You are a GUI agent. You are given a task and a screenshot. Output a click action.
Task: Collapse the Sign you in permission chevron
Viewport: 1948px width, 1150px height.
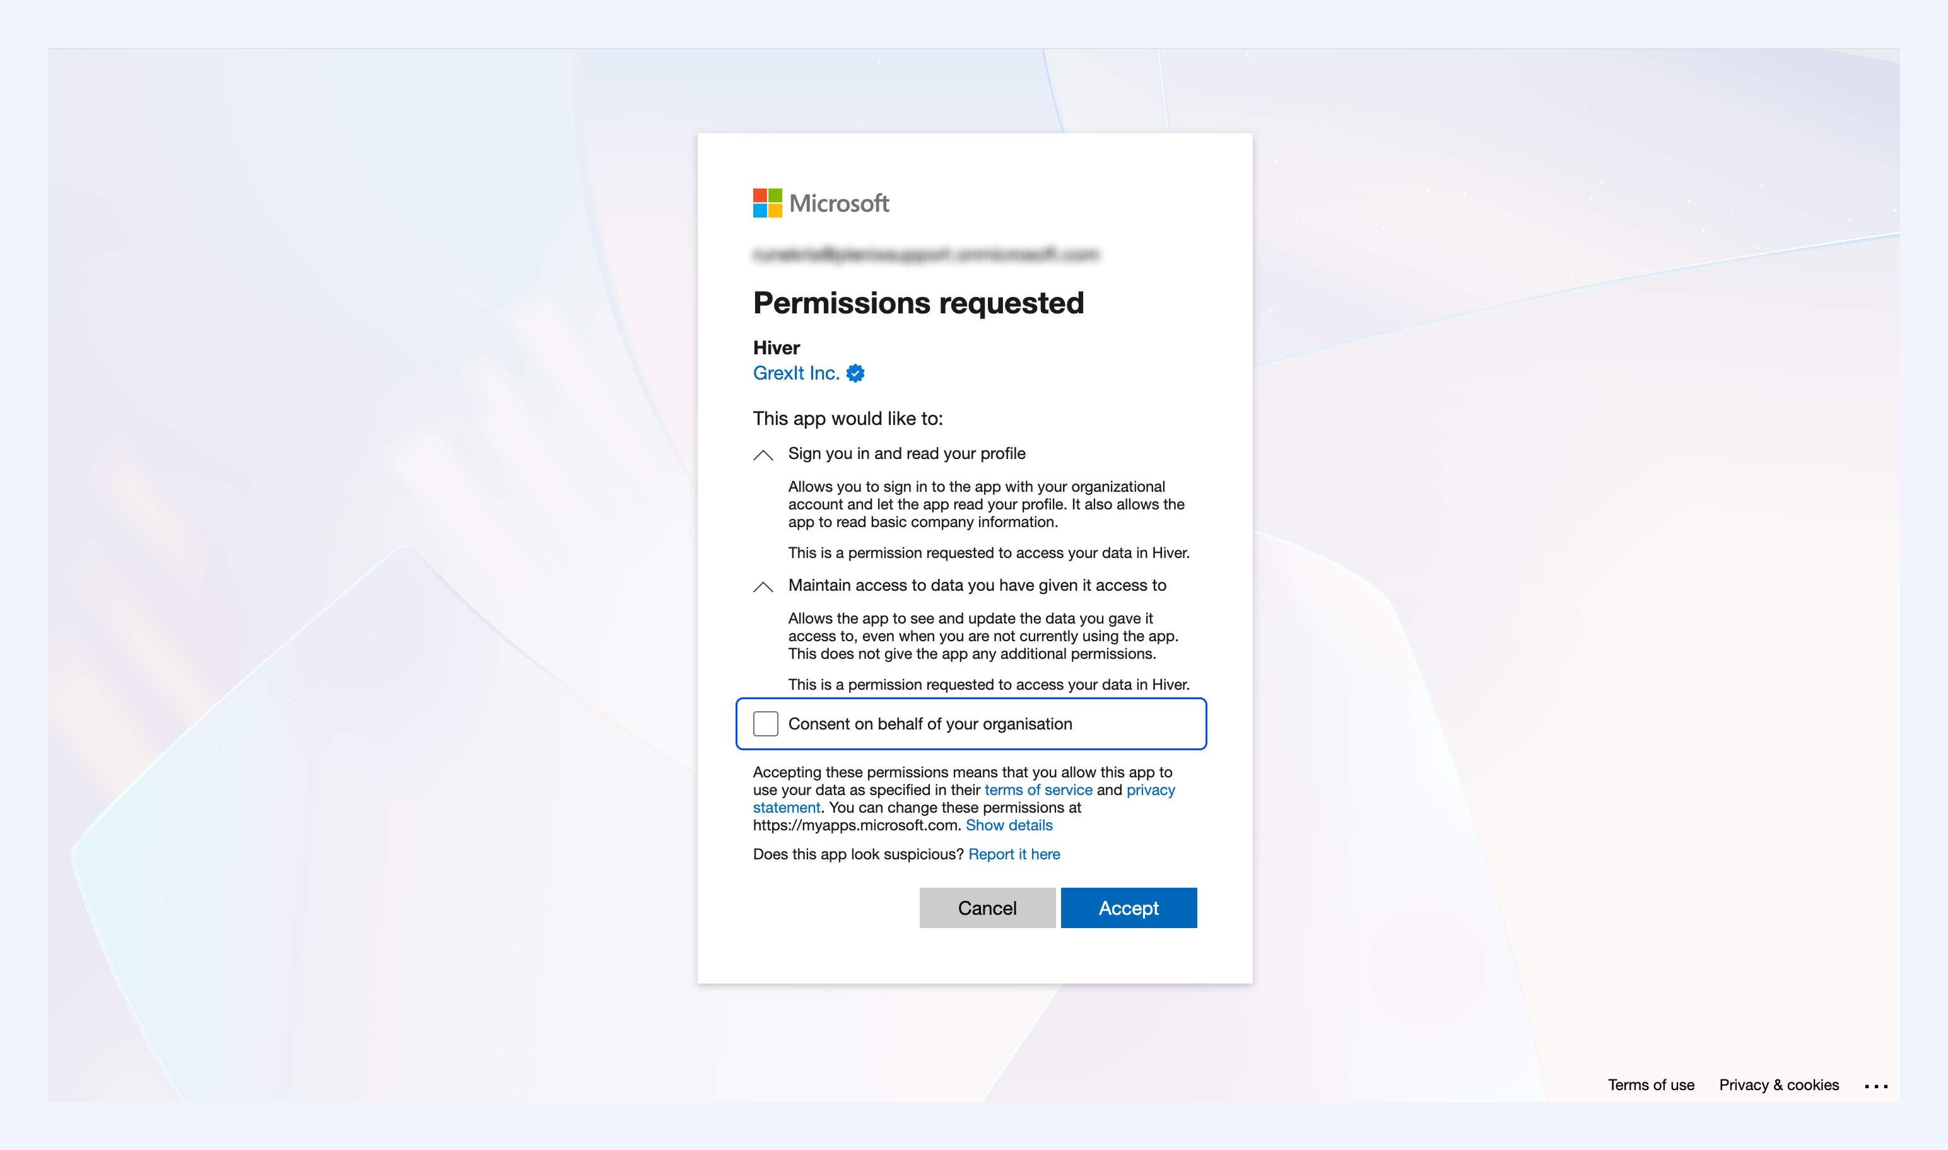pos(763,455)
